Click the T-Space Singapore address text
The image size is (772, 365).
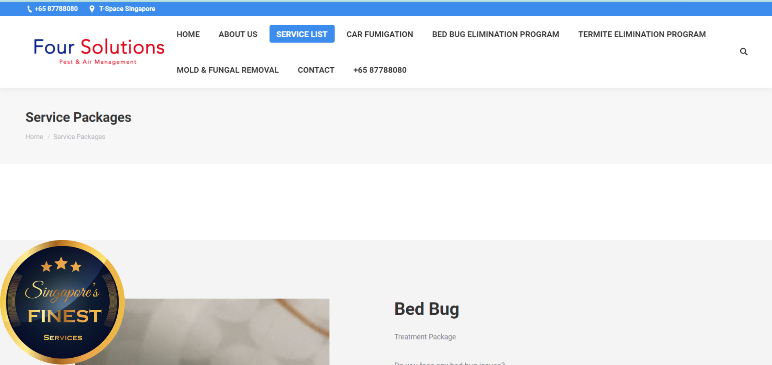point(127,9)
